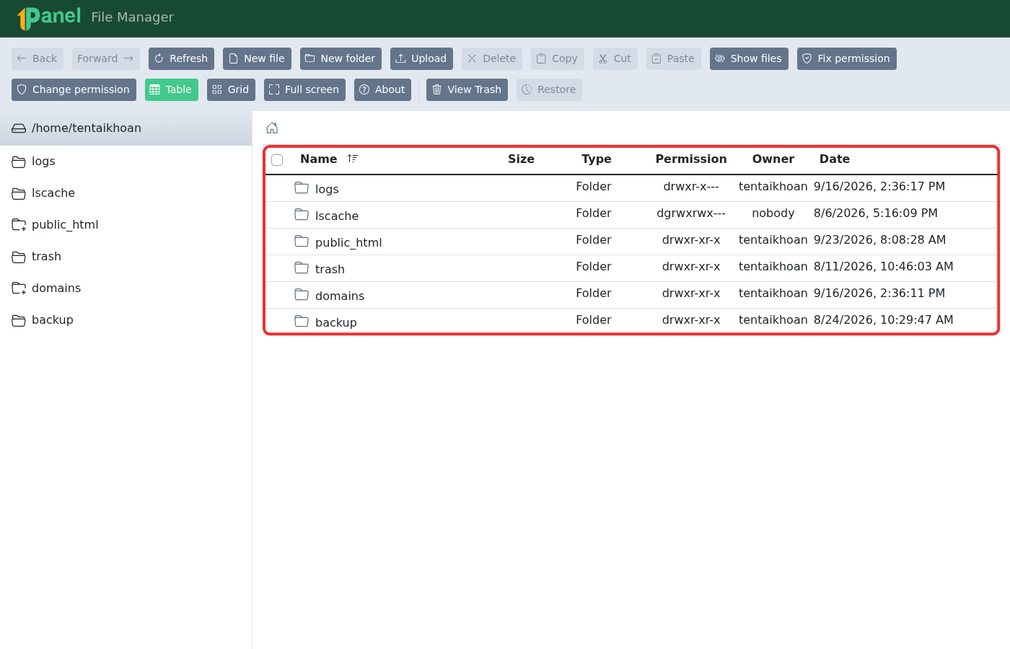The image size is (1010, 649).
Task: Click the 1Panel logo
Action: (49, 17)
